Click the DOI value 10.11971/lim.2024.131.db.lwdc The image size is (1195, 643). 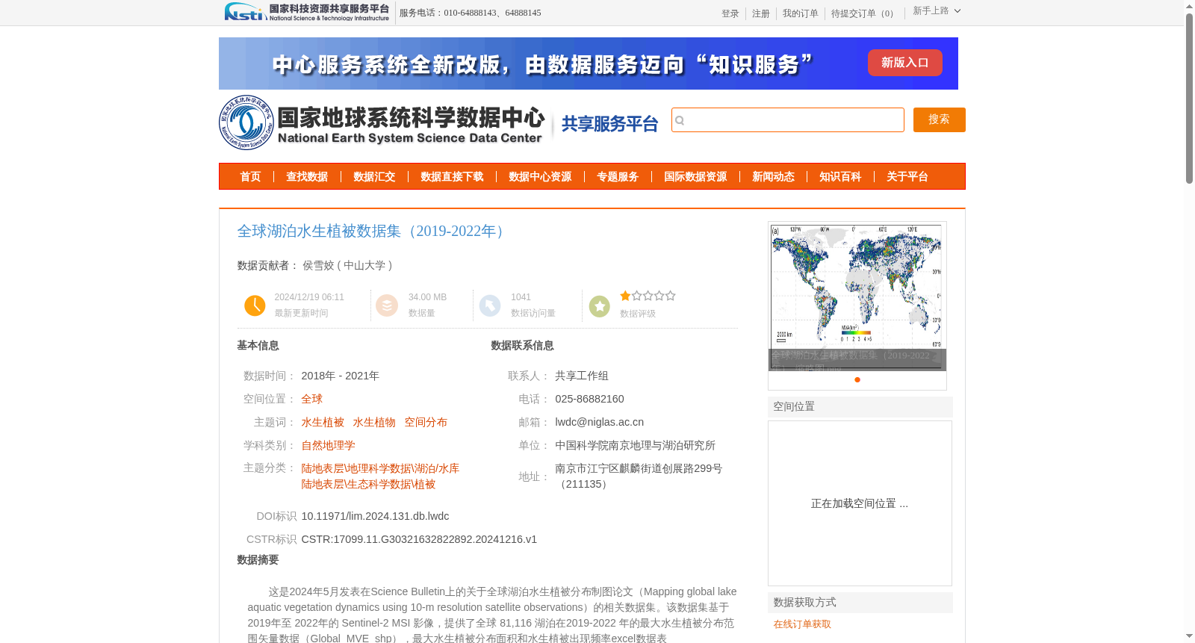tap(375, 516)
